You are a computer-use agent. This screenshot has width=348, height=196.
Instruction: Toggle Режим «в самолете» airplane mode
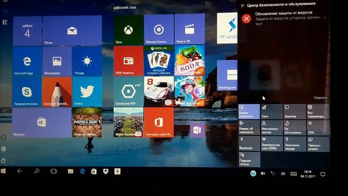(249, 127)
